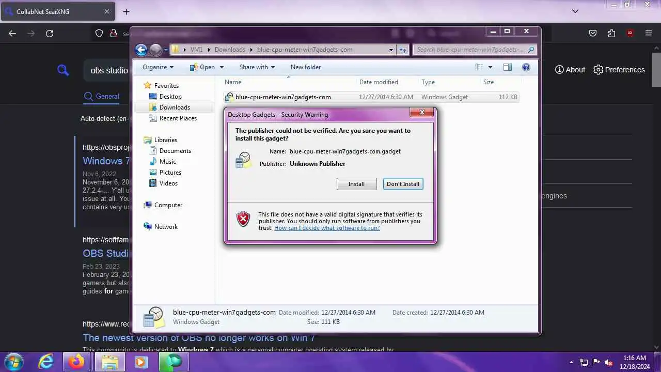
Task: Switch to CollabNet SearXNG tab
Action: pyautogui.click(x=57, y=11)
